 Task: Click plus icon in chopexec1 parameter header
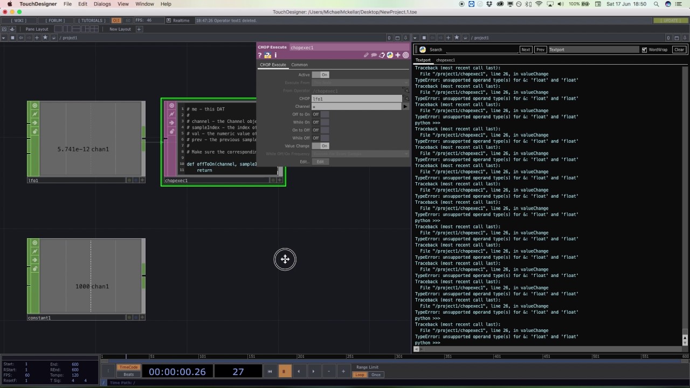click(x=398, y=55)
